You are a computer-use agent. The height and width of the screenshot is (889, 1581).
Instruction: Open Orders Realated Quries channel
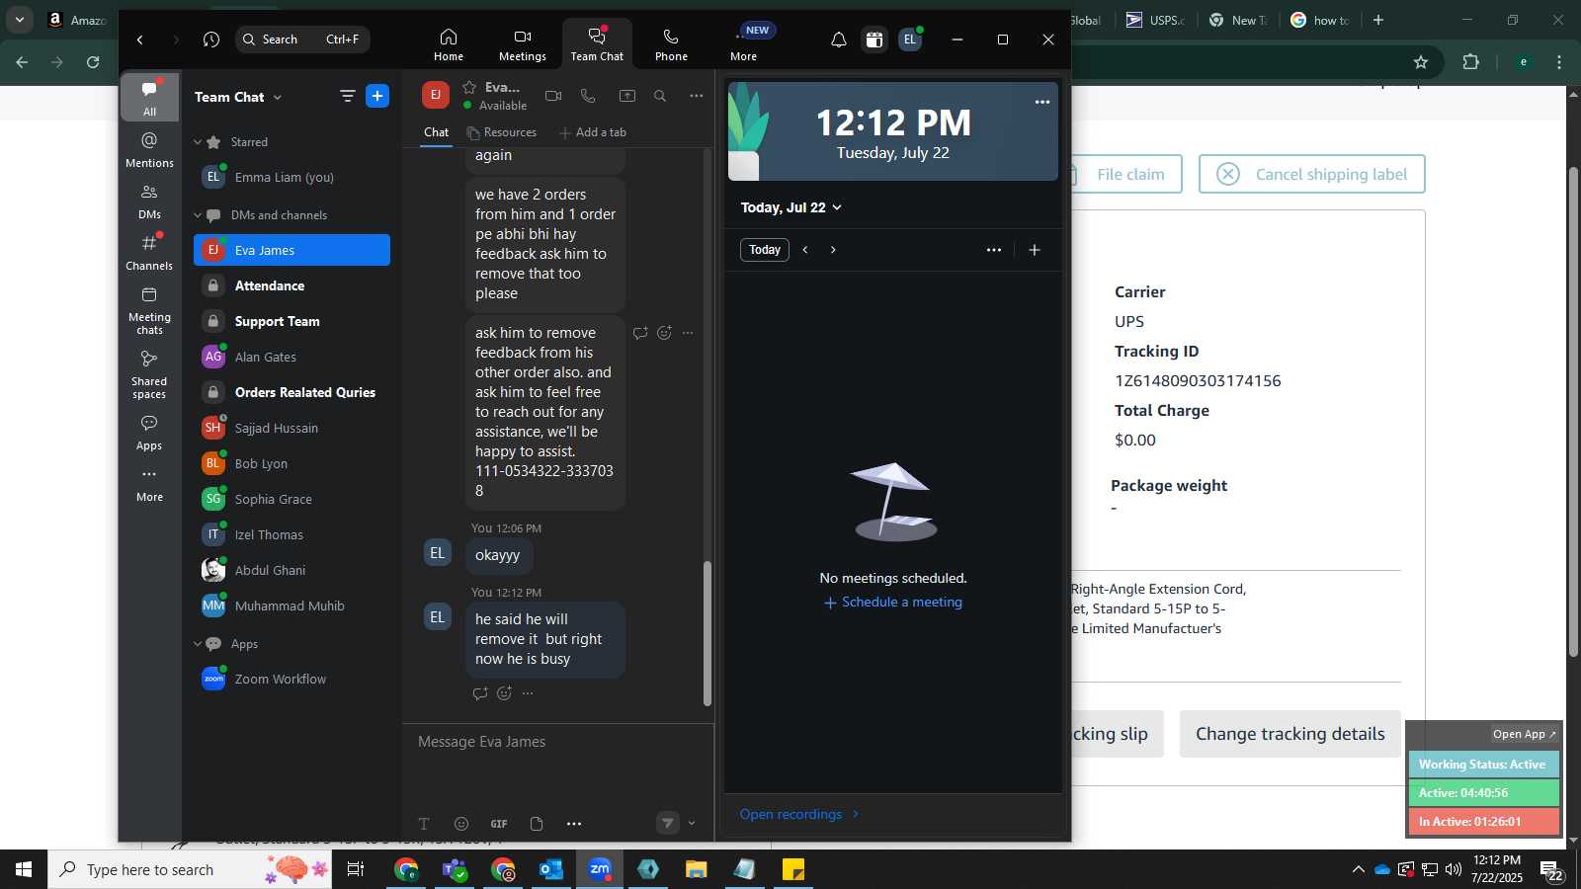click(291, 392)
